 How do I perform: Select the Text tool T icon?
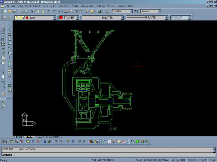10,95
